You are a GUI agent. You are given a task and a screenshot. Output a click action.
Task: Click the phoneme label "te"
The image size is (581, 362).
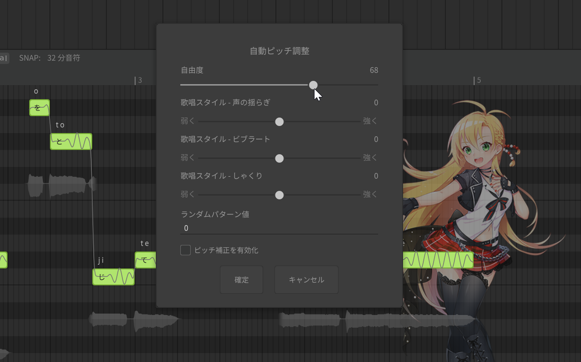[145, 244]
